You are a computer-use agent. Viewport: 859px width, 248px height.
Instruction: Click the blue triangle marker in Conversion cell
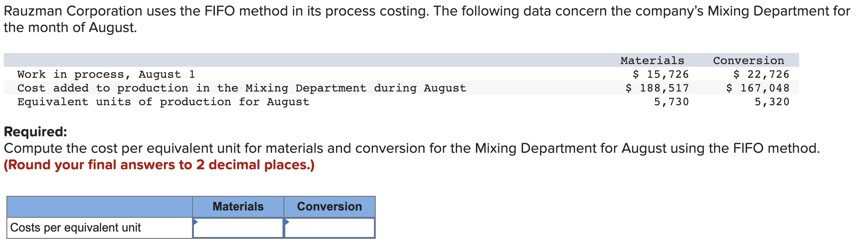click(287, 222)
